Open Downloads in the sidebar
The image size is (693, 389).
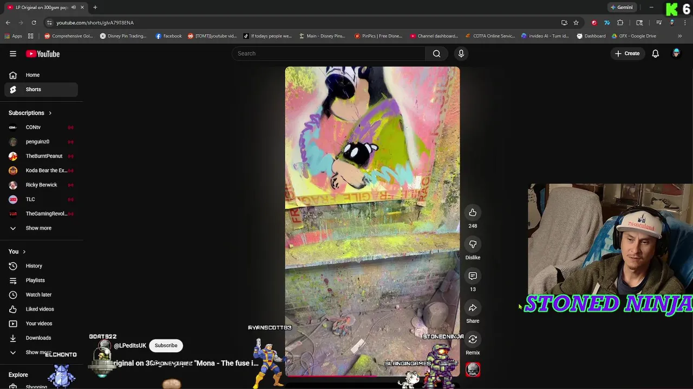click(x=41, y=338)
